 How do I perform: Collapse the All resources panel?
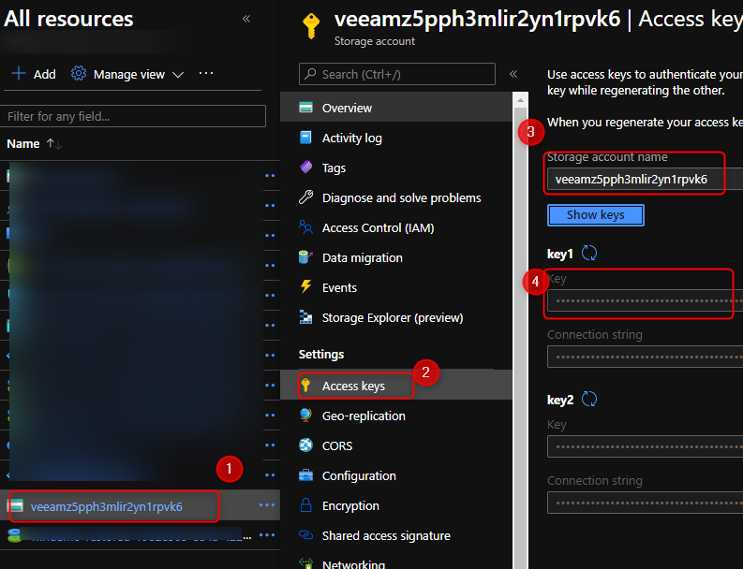[x=246, y=19]
